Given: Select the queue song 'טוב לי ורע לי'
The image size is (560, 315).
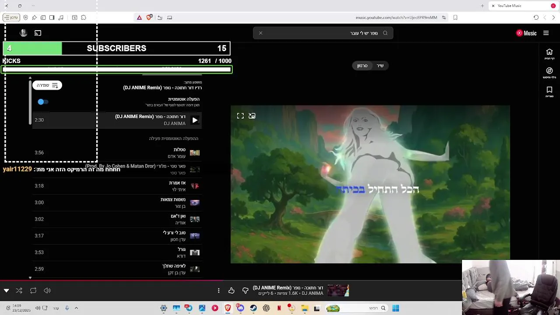Looking at the screenshot, I should [x=117, y=236].
